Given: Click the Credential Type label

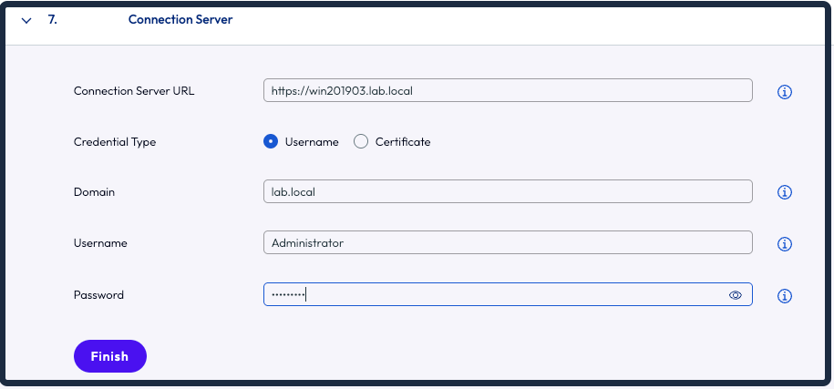Looking at the screenshot, I should [115, 142].
